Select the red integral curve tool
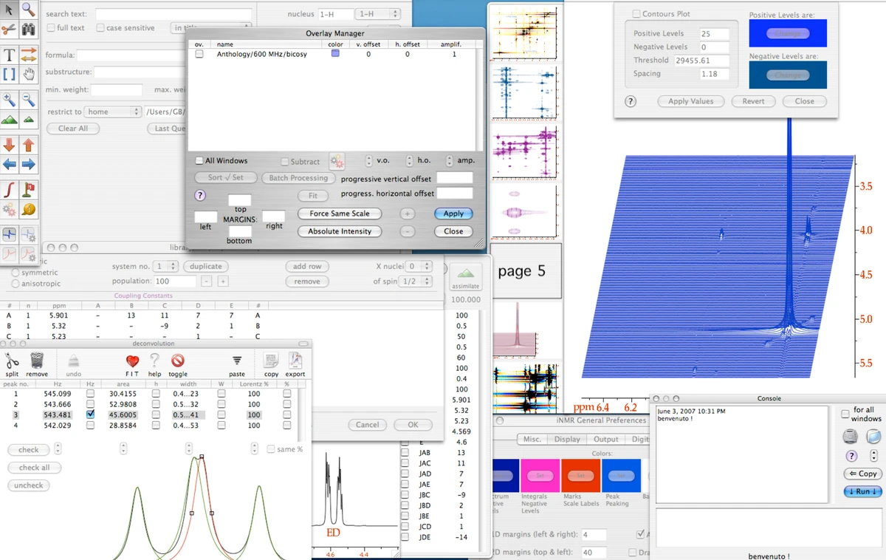 tap(9, 189)
